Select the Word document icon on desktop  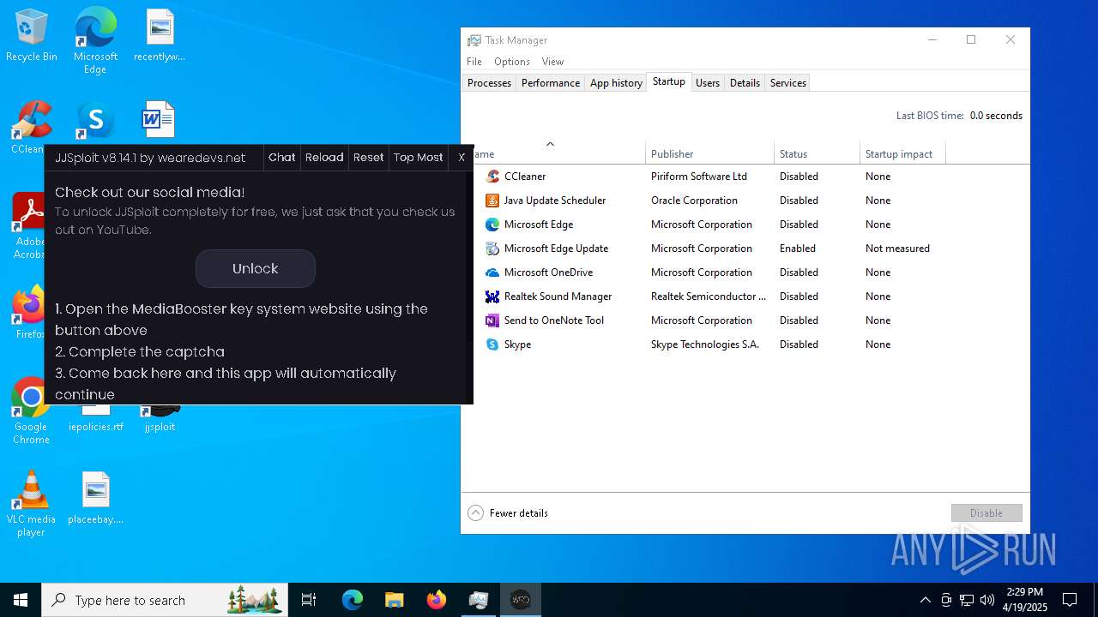coord(159,120)
